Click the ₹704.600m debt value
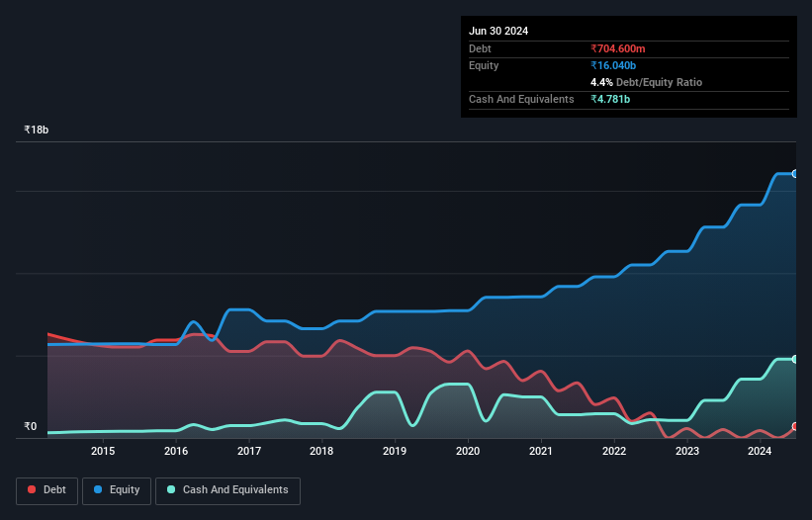This screenshot has width=812, height=520. pos(618,48)
